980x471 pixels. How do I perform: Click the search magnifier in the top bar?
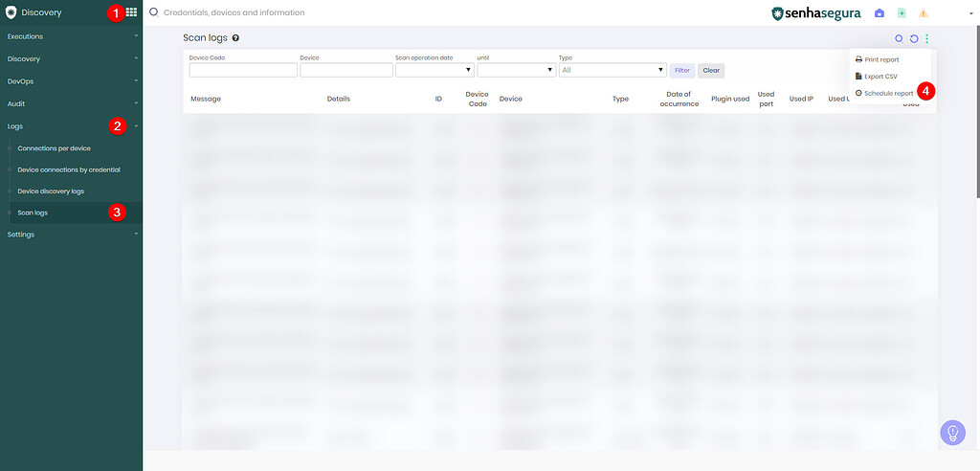click(x=154, y=11)
